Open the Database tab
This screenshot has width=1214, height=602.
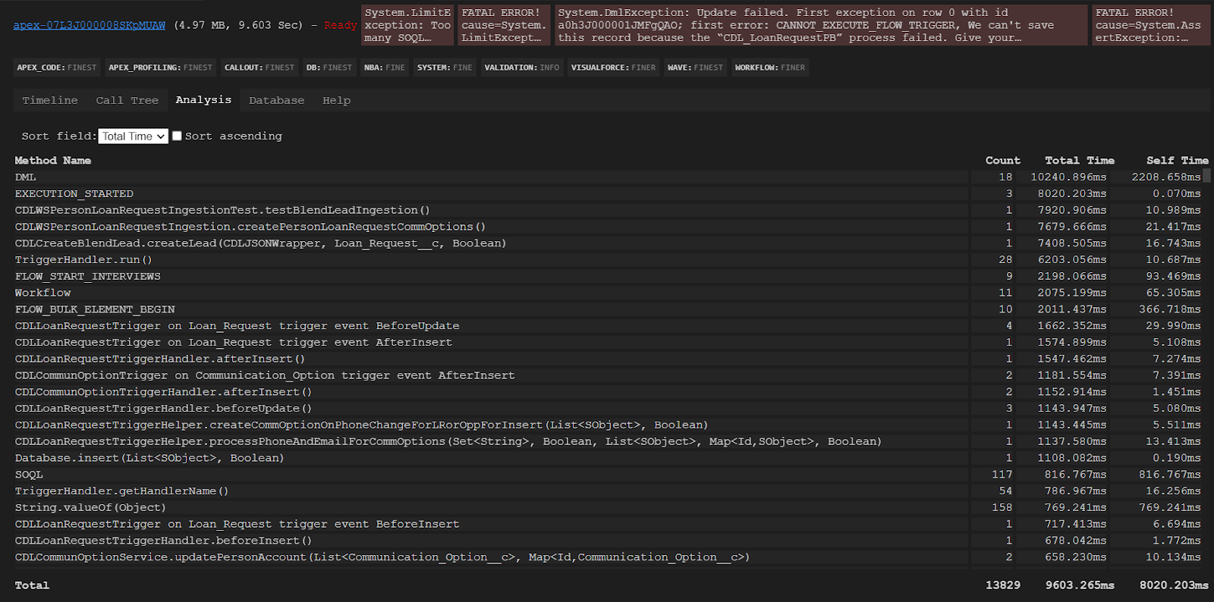click(x=276, y=100)
